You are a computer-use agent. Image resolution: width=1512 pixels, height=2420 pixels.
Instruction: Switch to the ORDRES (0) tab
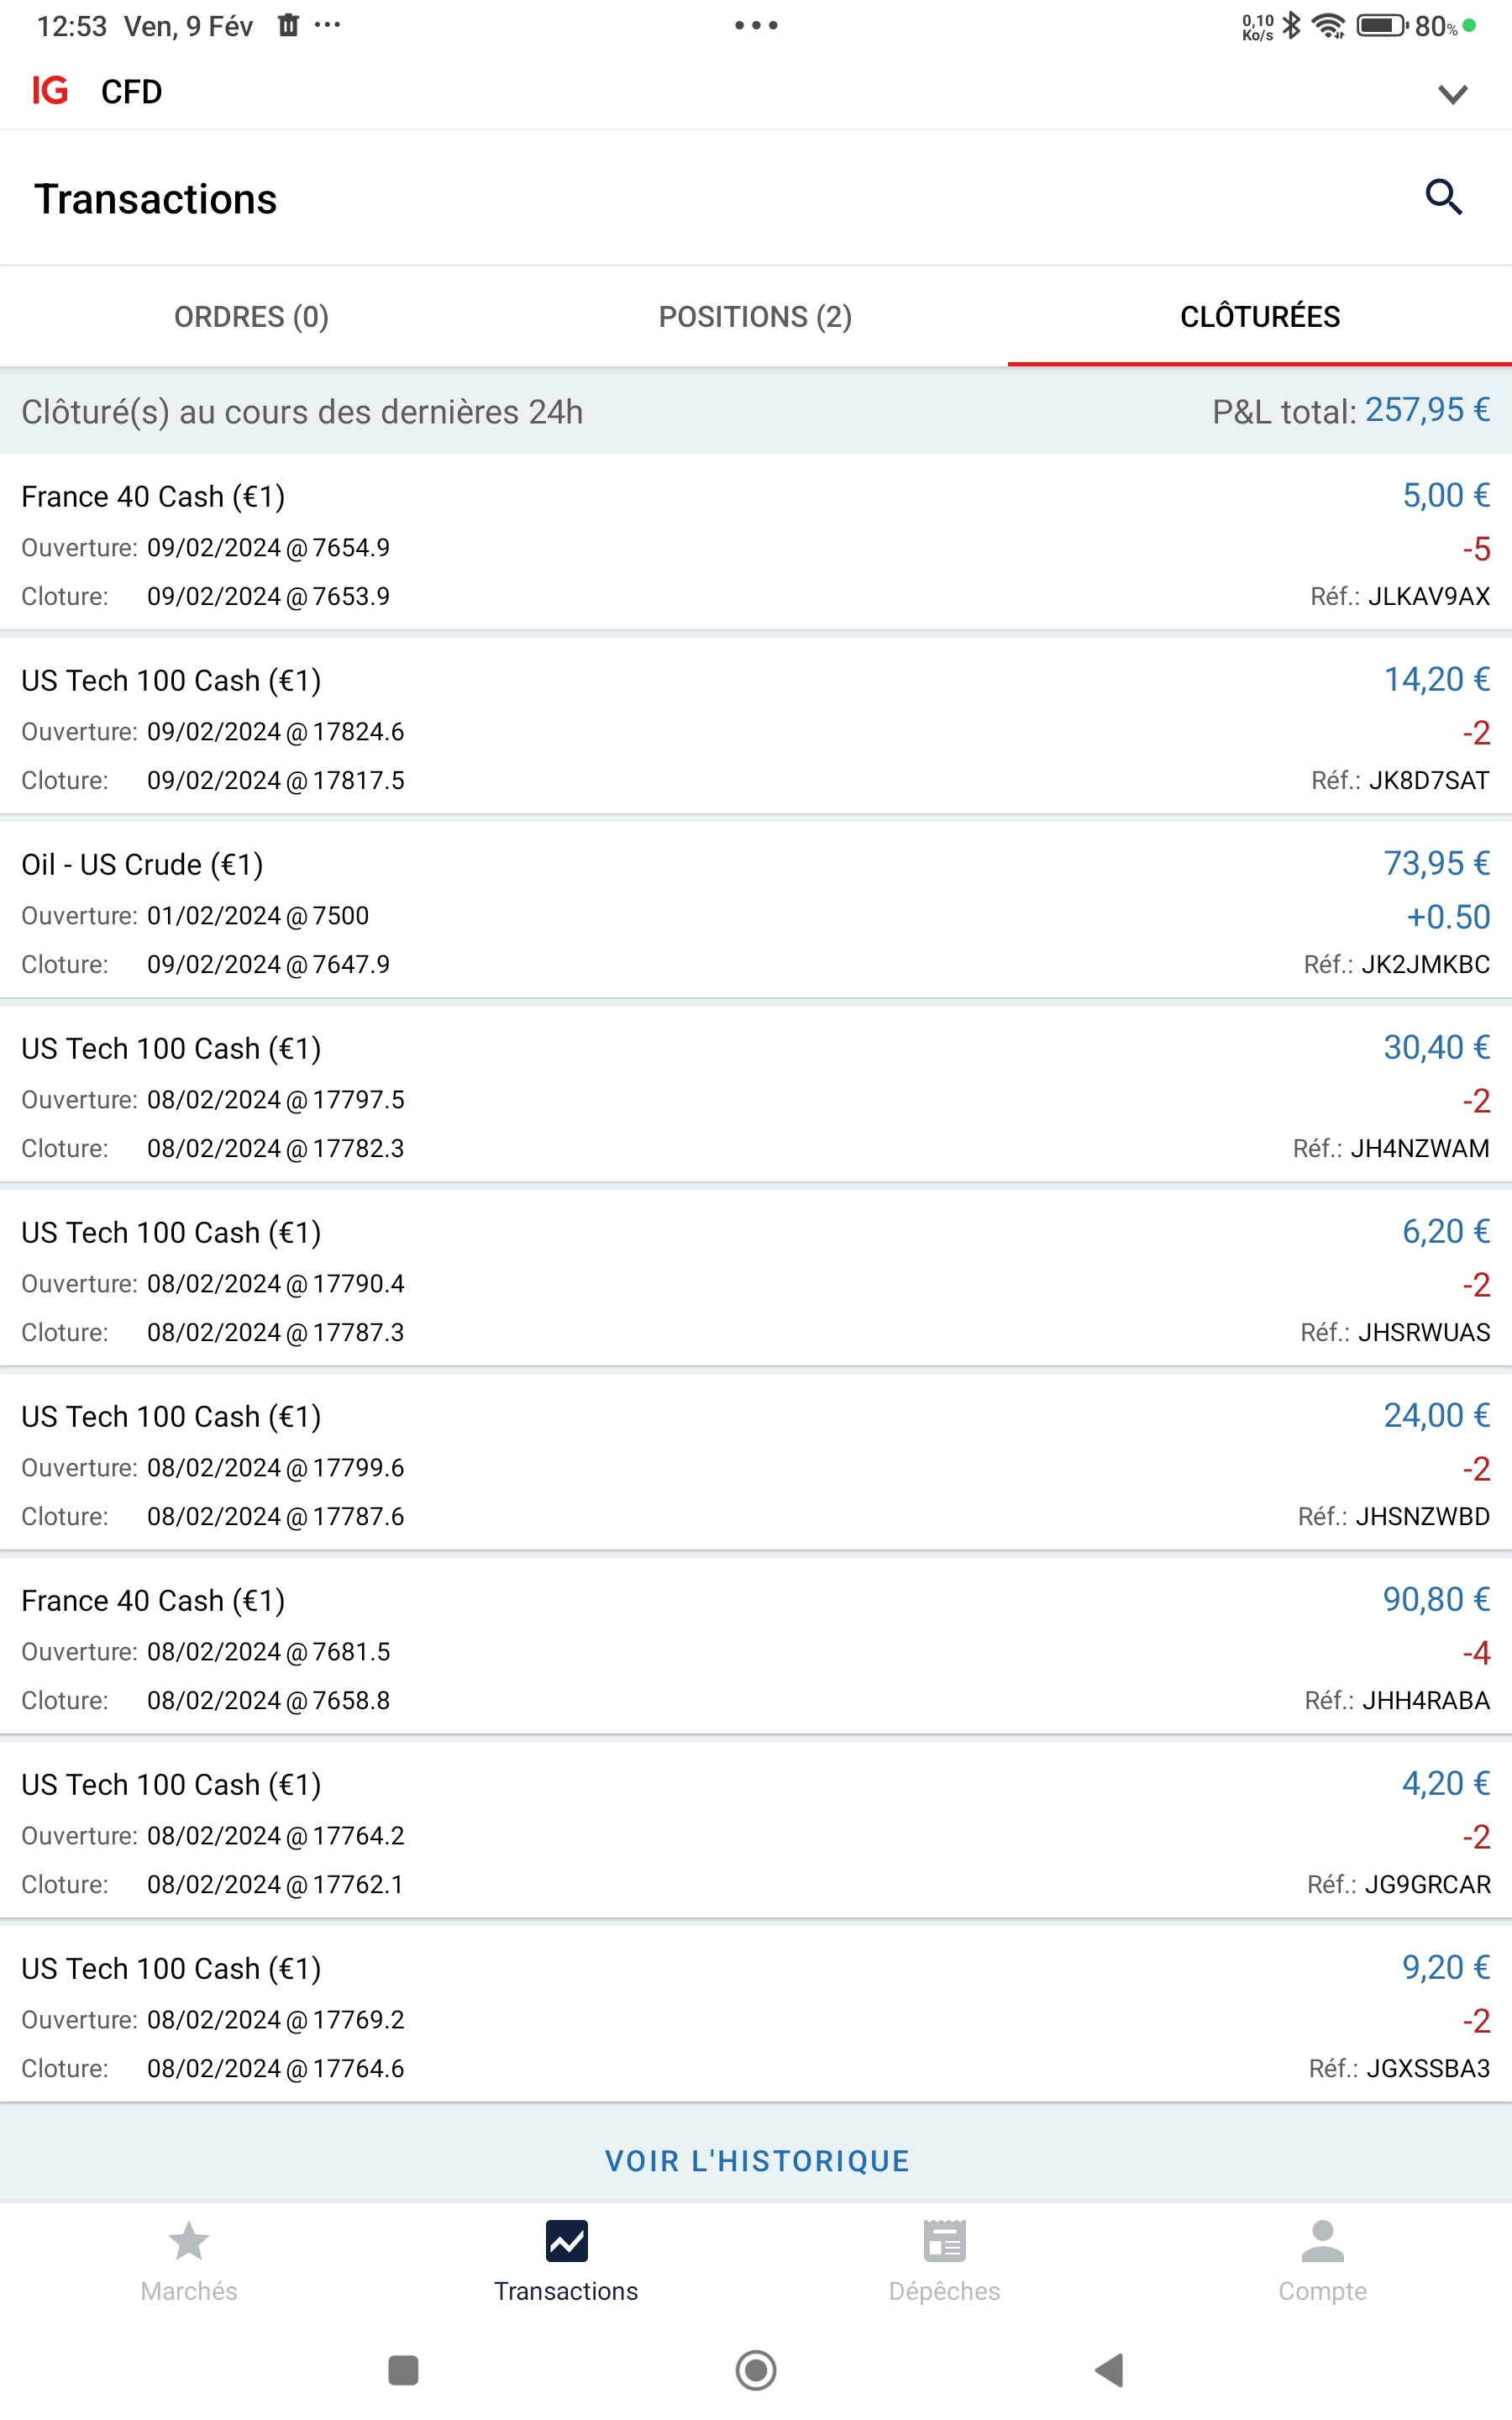[251, 317]
